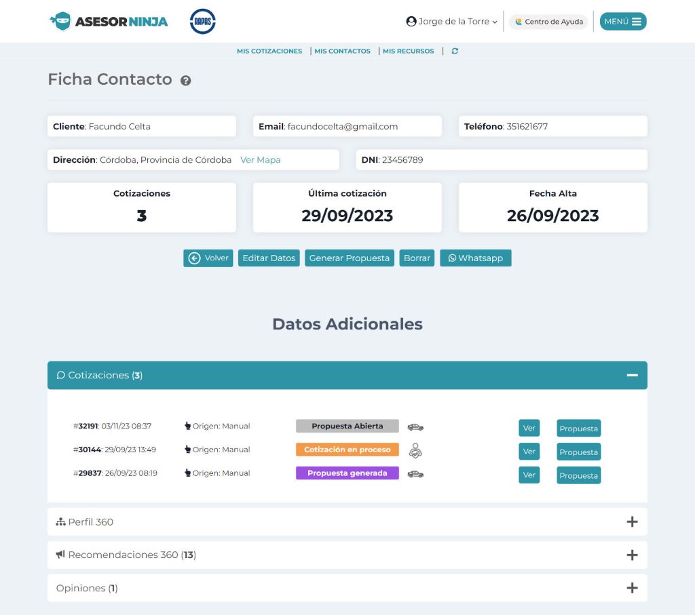695x615 pixels.
Task: Click the Editar Datos button
Action: 269,258
